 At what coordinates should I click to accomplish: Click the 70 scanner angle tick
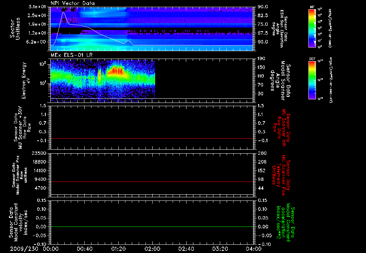[x=261, y=85]
